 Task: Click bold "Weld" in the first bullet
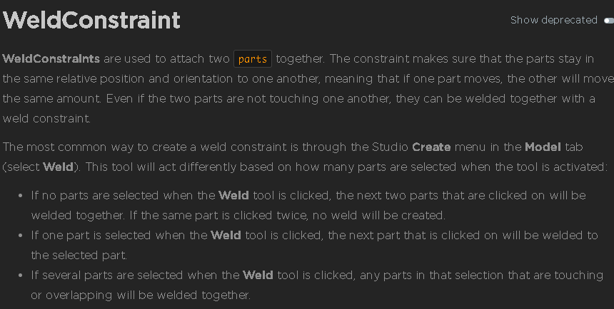pos(233,195)
